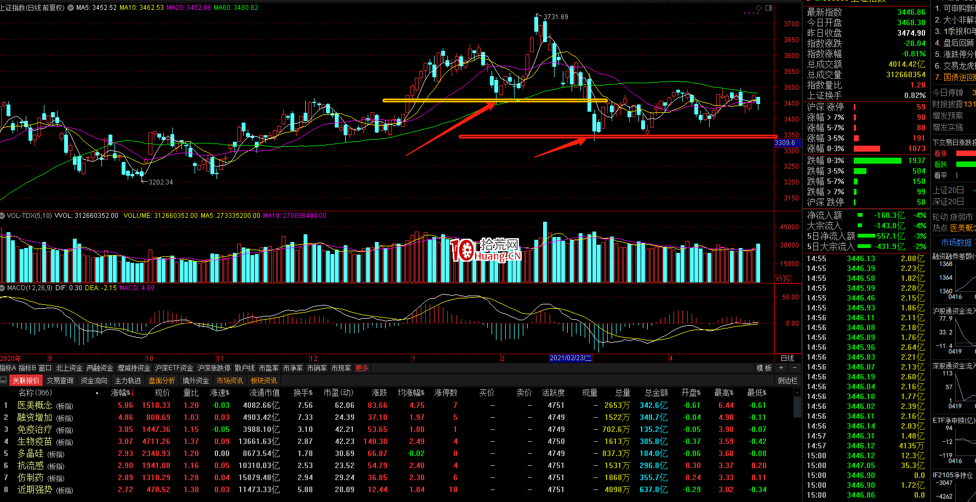
Task: Open the 市场数据 link in the right panel
Action: point(956,242)
